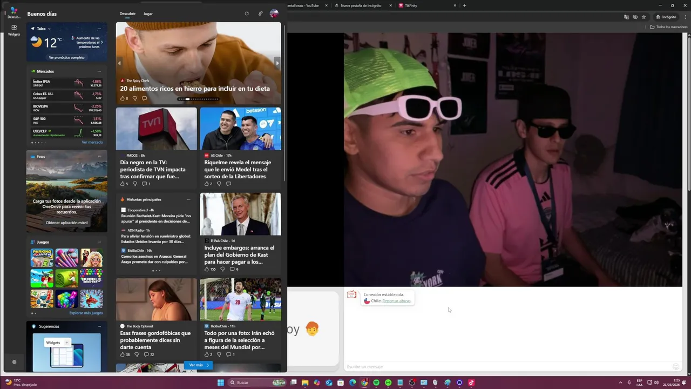Screen dimensions: 691x389
Task: Select Cobre EE. UU. market row
Action: pos(67,96)
